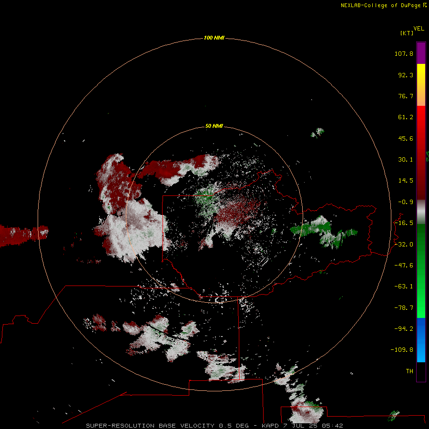The image size is (429, 429).
Task: Click the 100 NMI range ring label
Action: click(x=214, y=38)
